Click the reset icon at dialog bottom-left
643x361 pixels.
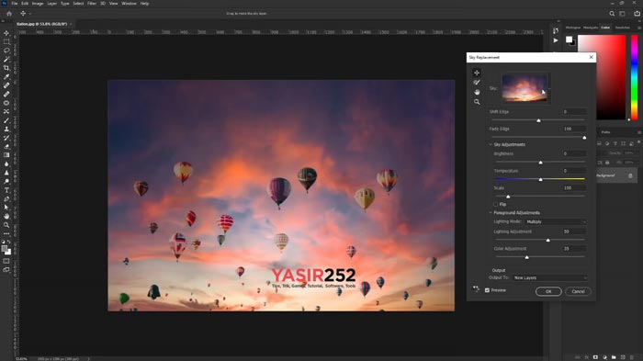pos(476,288)
